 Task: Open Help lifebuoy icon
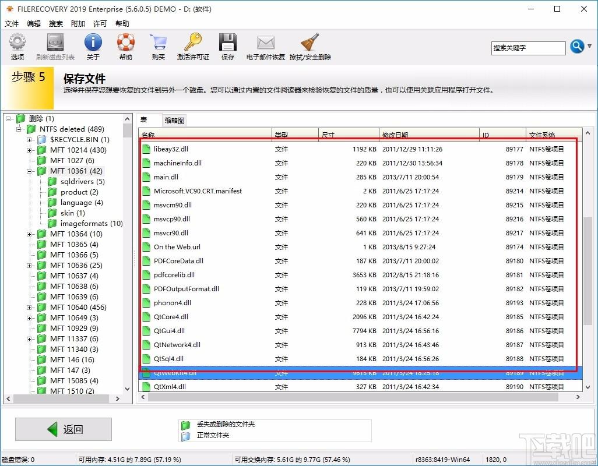(x=126, y=47)
